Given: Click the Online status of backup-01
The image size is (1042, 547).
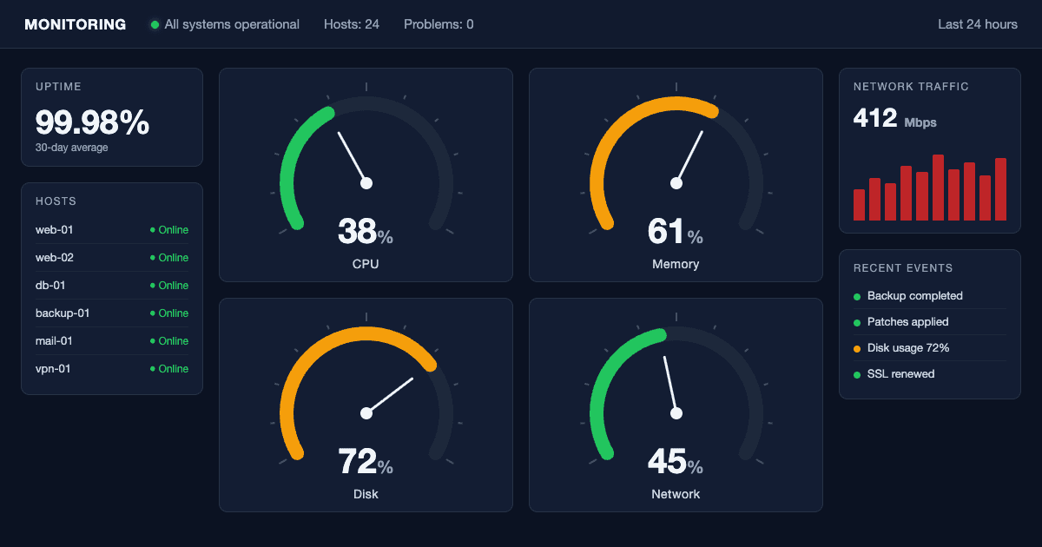Looking at the screenshot, I should coord(169,313).
